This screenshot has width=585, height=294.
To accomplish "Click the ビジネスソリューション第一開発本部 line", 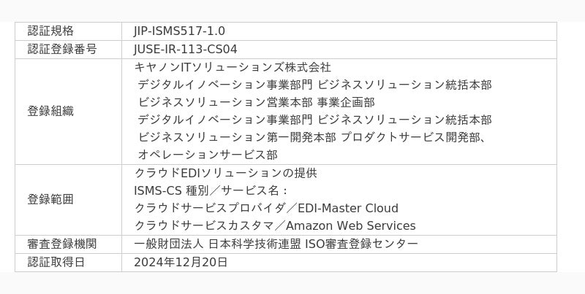I will point(237,137).
